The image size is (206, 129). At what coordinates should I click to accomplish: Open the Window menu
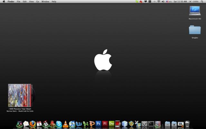(x=45, y=2)
